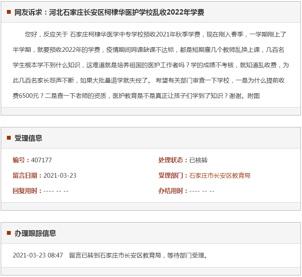The width and height of the screenshot is (302, 277).
Task: Click the tracking message 留言已转到石家庄市长安区教育局
Action: (x=138, y=256)
